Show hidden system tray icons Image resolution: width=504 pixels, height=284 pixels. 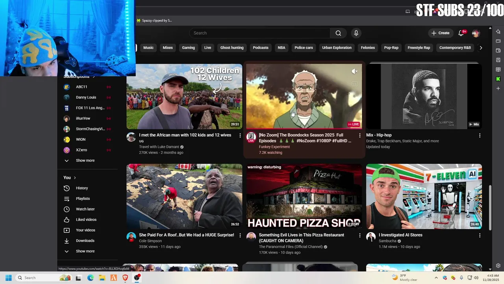tap(436, 278)
